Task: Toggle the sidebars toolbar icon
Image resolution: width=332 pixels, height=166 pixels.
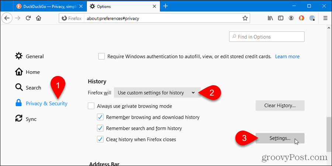Action: point(281,18)
